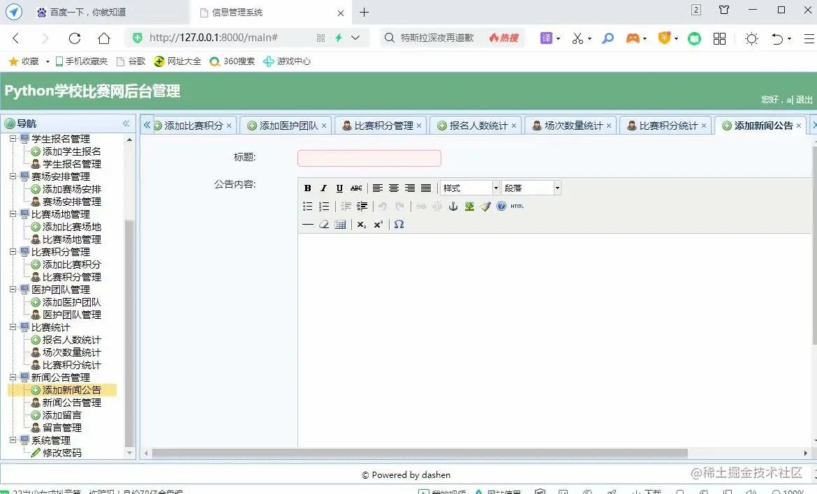Close the 报名人数统计 tab

(x=514, y=126)
